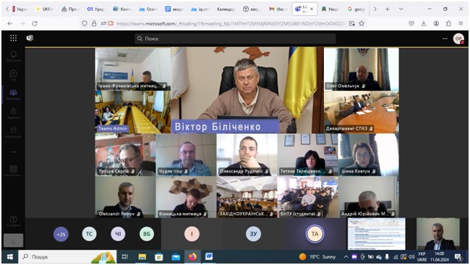Select Teams icon in left sidebar

pos(13,94)
